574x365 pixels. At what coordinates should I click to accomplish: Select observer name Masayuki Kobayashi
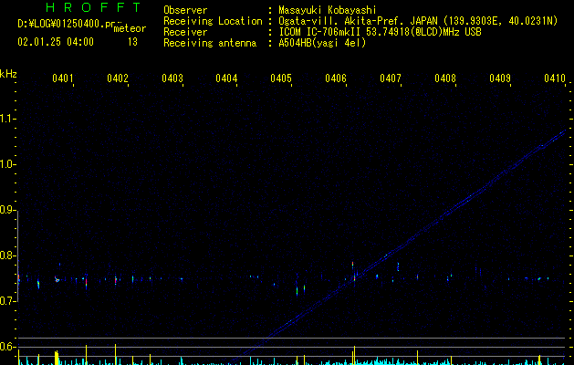328,10
